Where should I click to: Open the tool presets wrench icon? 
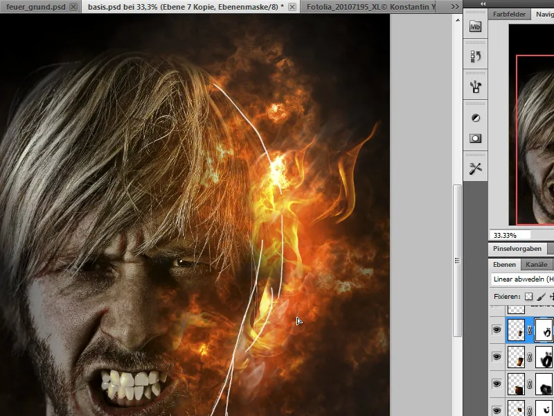coord(475,168)
